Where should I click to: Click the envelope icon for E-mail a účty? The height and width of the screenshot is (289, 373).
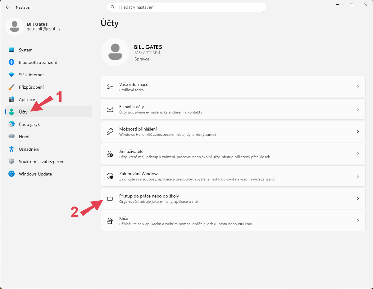point(110,109)
